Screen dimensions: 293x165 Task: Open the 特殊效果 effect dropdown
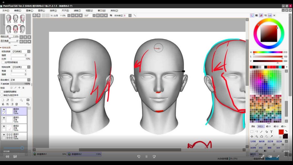(x=29, y=67)
